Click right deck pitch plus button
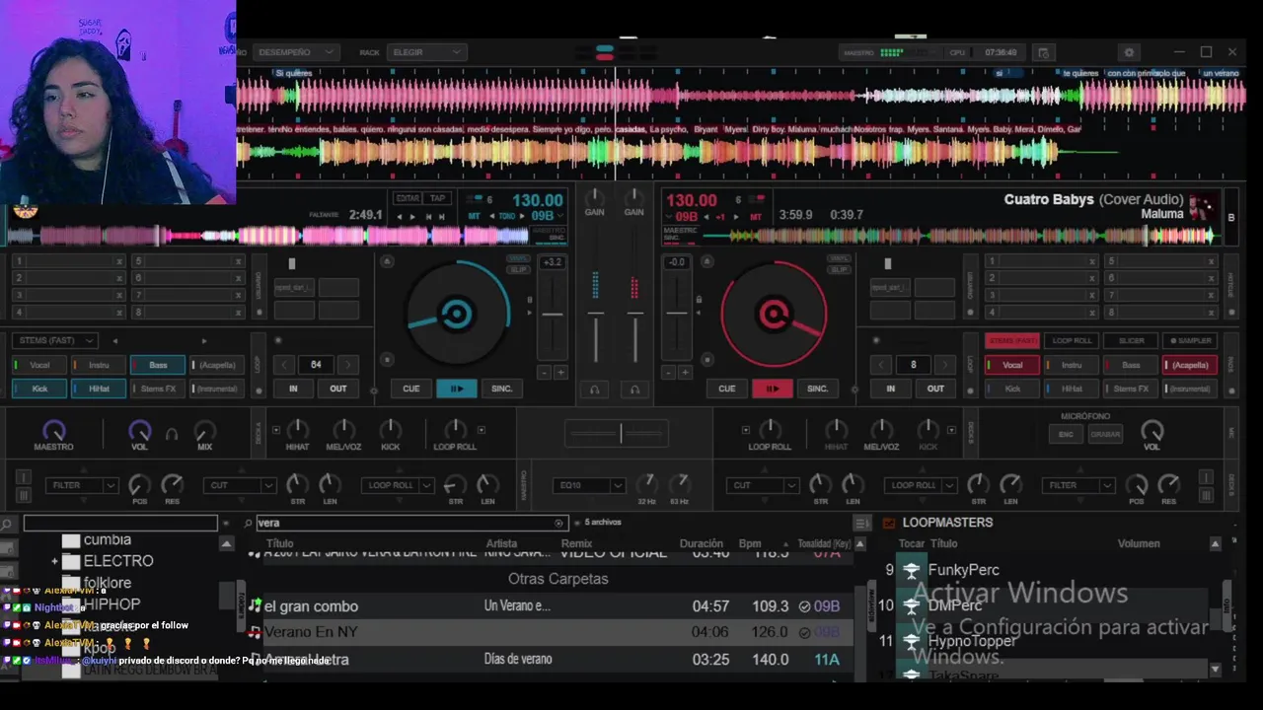 685,373
